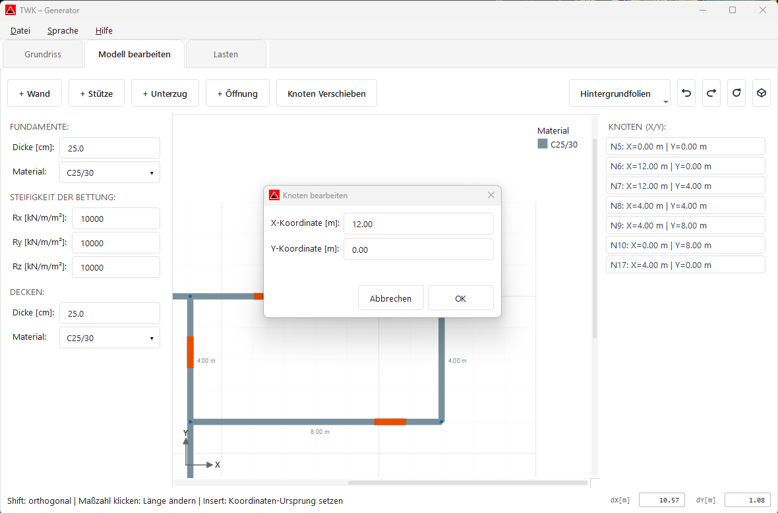778x513 pixels.
Task: Open the Decken Material dropdown
Action: pos(109,338)
